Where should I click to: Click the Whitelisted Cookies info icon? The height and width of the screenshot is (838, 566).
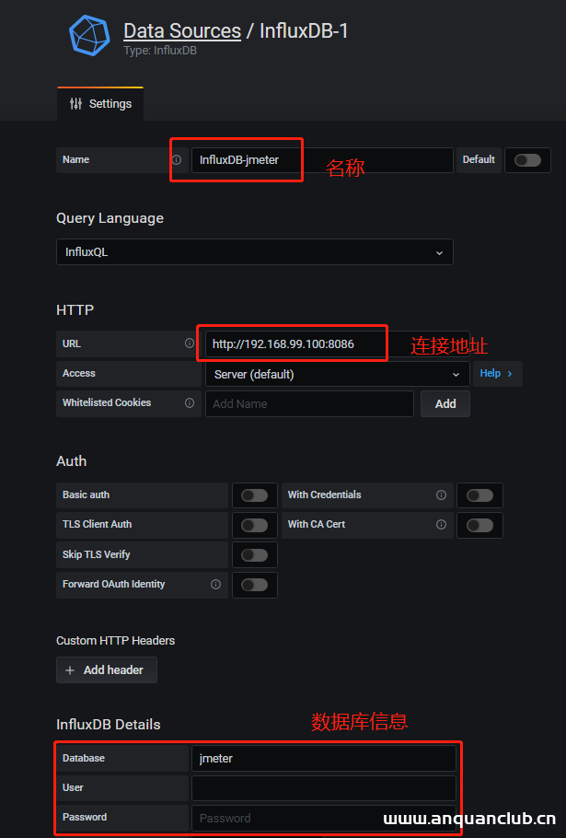click(x=190, y=403)
